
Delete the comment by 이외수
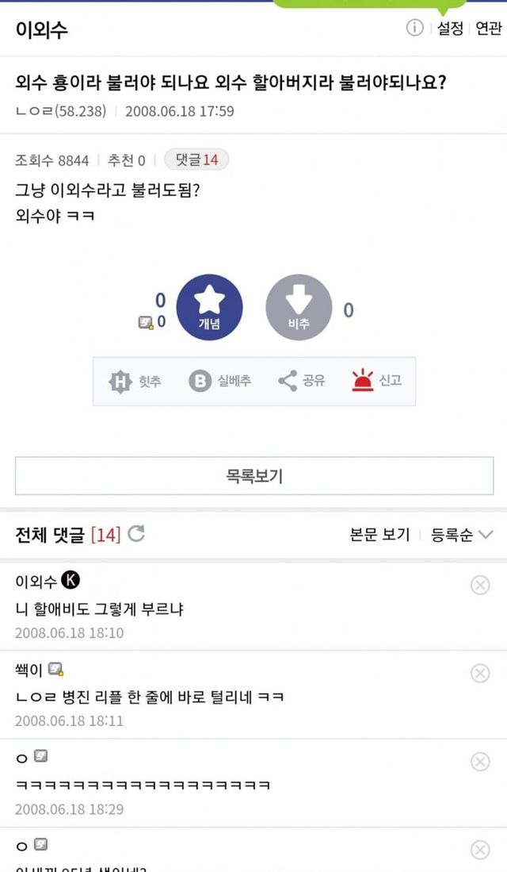(x=480, y=586)
